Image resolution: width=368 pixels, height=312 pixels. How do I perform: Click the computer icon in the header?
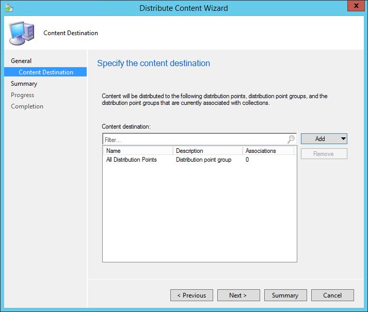click(22, 34)
